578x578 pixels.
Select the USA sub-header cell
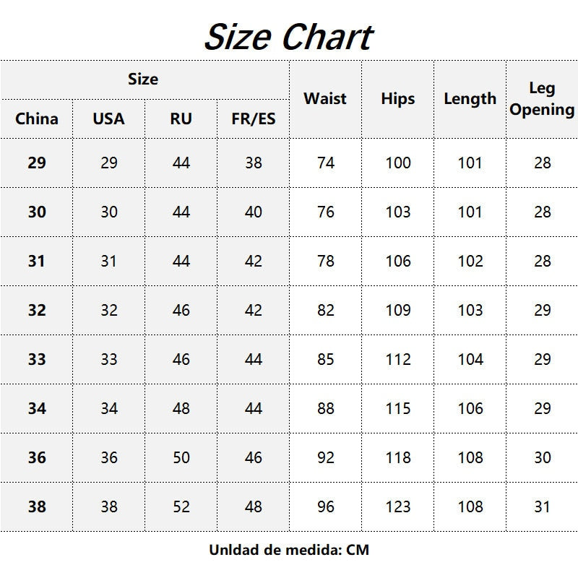point(108,118)
